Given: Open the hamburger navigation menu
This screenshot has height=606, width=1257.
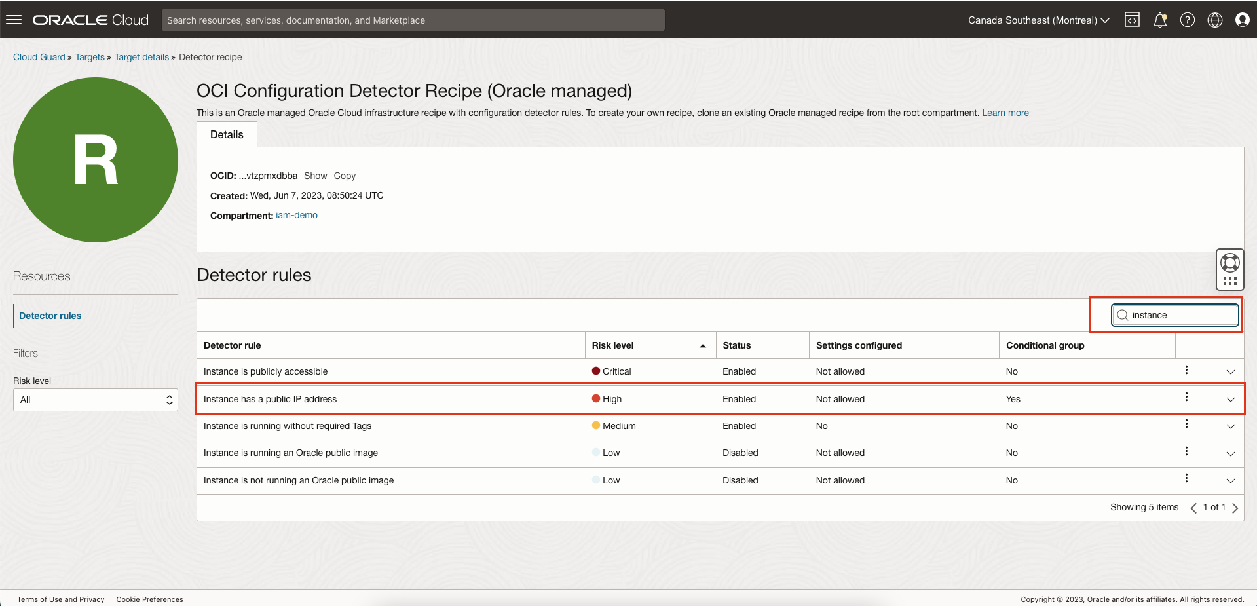Looking at the screenshot, I should 14,20.
